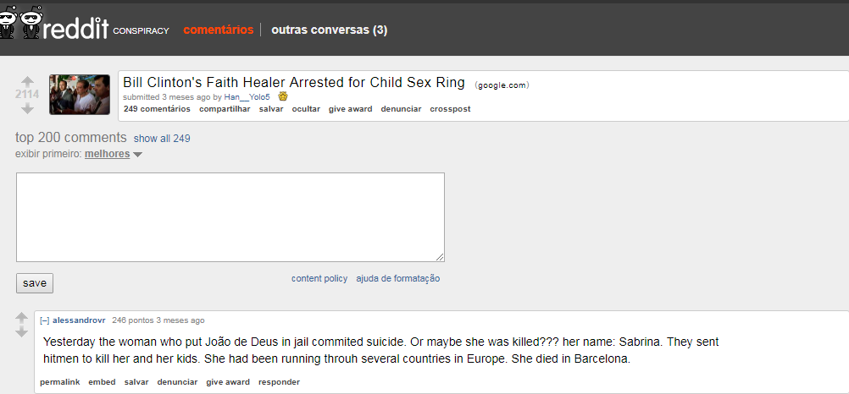The width and height of the screenshot is (849, 394).
Task: Click 'give award' under the post
Action: click(350, 109)
